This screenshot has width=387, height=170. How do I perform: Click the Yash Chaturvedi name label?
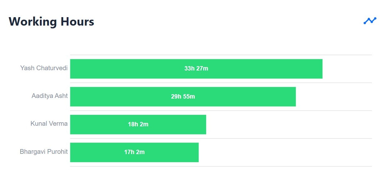tap(44, 68)
